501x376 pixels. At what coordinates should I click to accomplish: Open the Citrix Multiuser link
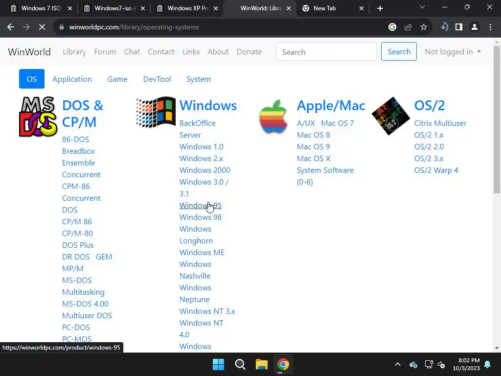[x=440, y=123]
